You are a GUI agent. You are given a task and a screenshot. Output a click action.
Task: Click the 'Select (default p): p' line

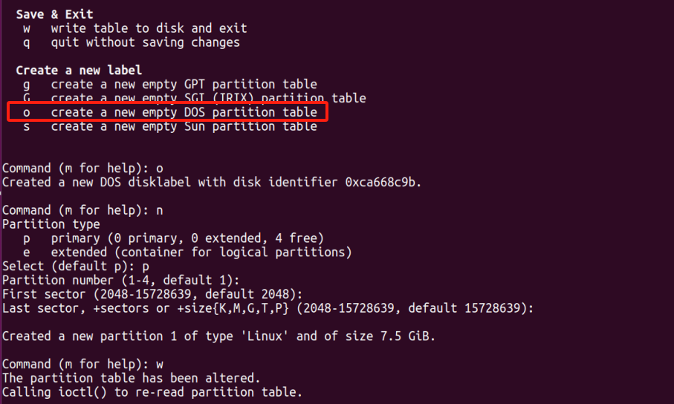(x=75, y=266)
